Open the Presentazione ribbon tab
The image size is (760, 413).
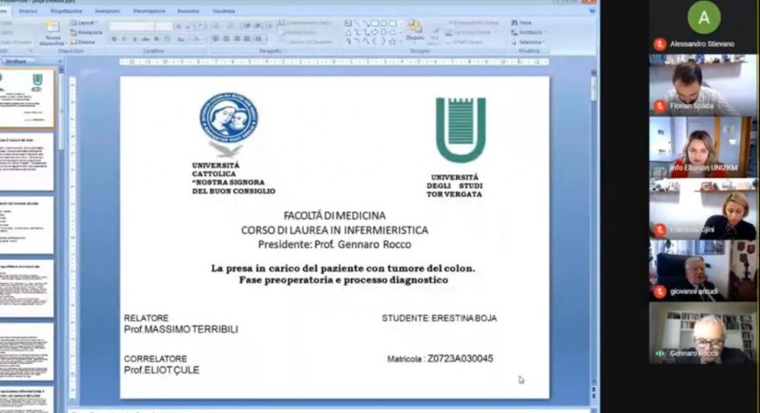point(149,11)
